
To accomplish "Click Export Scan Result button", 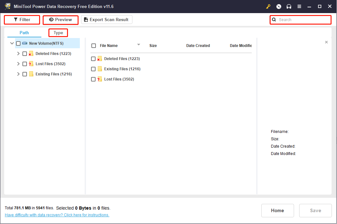I will coord(106,20).
